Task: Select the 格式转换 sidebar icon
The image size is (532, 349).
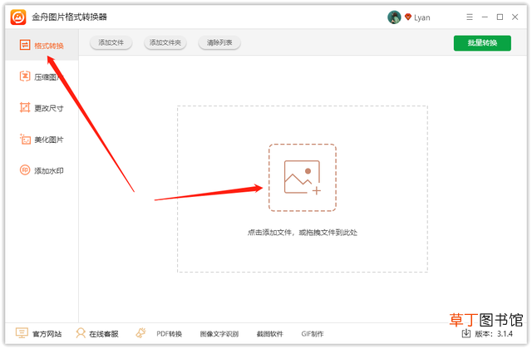Action: [25, 45]
